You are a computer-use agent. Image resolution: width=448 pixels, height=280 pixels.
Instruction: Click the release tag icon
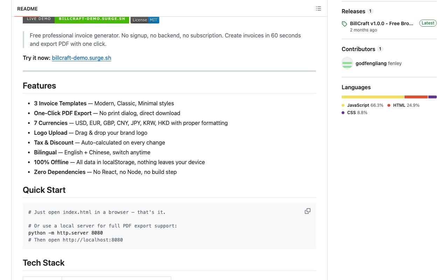tap(345, 24)
